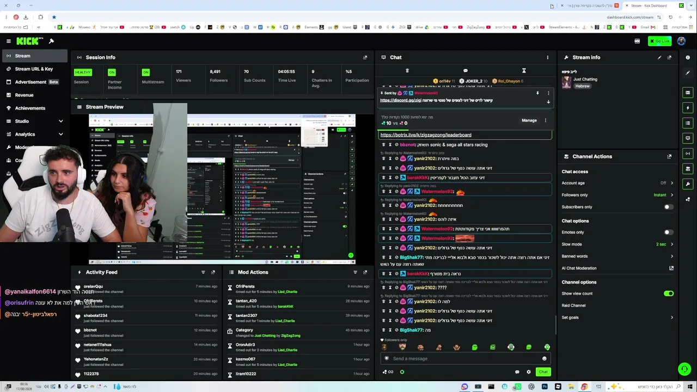The width and height of the screenshot is (697, 392).
Task: Turn off Show view count
Action: [669, 293]
